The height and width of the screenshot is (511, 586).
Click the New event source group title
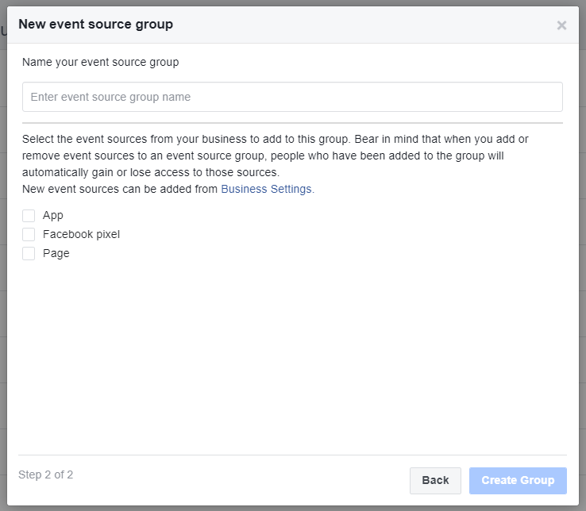(x=95, y=25)
